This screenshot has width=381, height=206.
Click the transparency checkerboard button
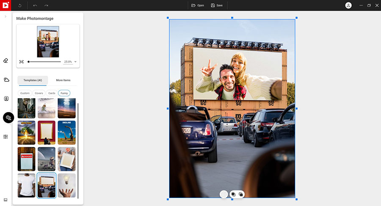[x=224, y=194]
